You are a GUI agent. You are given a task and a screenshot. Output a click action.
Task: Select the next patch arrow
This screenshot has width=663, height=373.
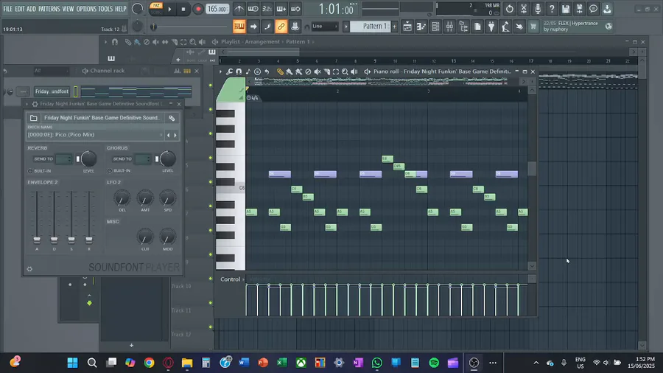coord(175,136)
